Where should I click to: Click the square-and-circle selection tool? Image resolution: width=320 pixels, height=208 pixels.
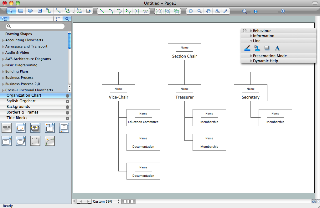pyautogui.click(x=168, y=11)
